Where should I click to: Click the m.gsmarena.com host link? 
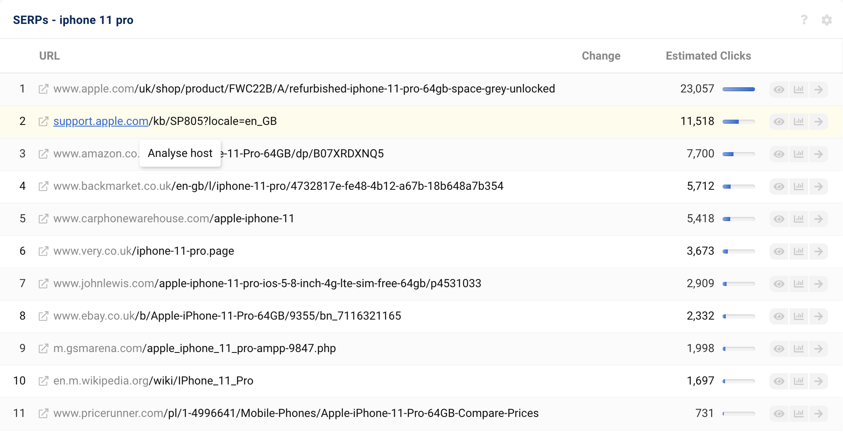(x=98, y=348)
